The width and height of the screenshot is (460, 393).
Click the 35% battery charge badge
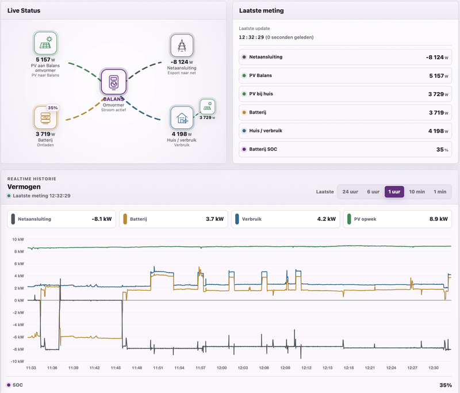[x=53, y=108]
